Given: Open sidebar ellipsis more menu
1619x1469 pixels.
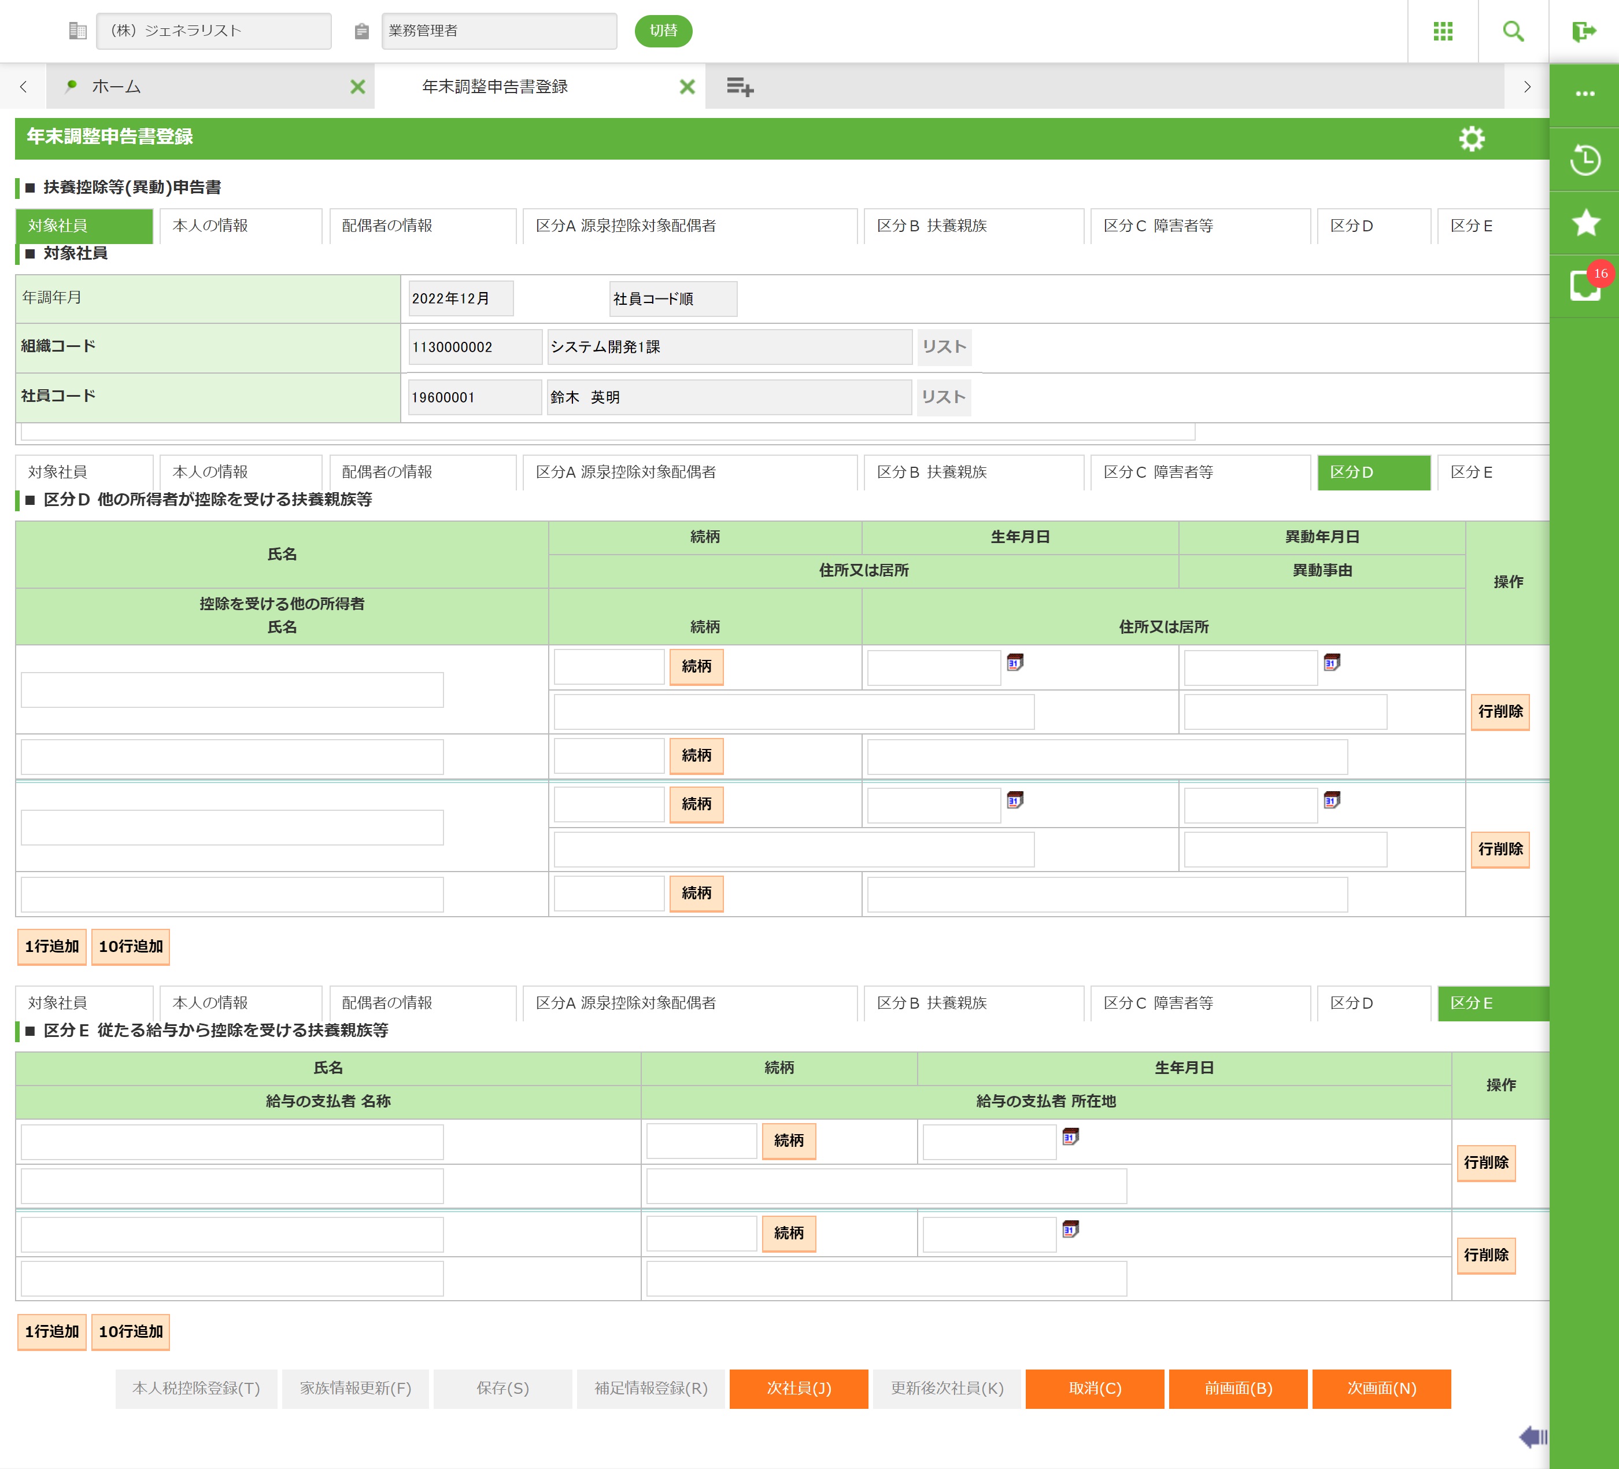Looking at the screenshot, I should point(1584,94).
